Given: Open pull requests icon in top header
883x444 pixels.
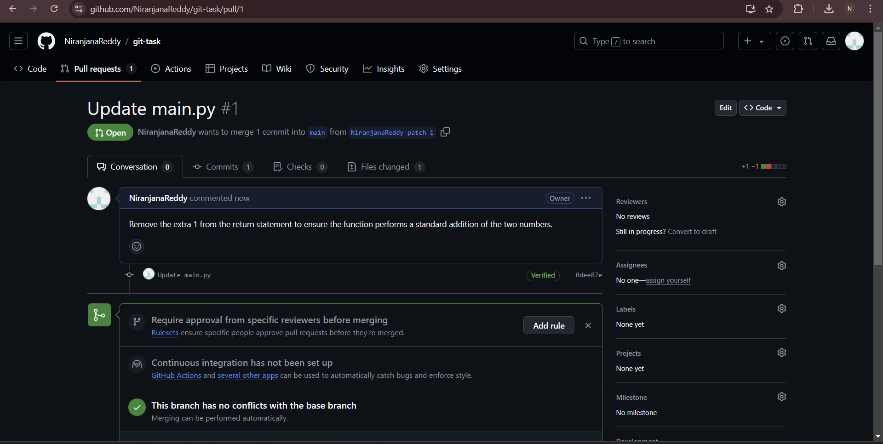Looking at the screenshot, I should tap(808, 41).
